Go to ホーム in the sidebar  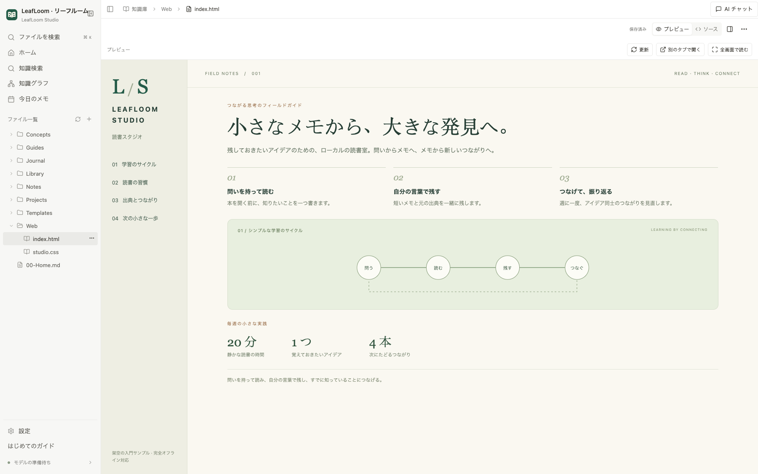pos(51,53)
